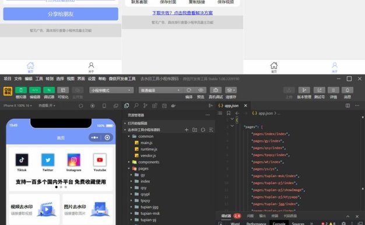Select the Console tab in debugger
The image size is (365, 225).
(279, 224)
